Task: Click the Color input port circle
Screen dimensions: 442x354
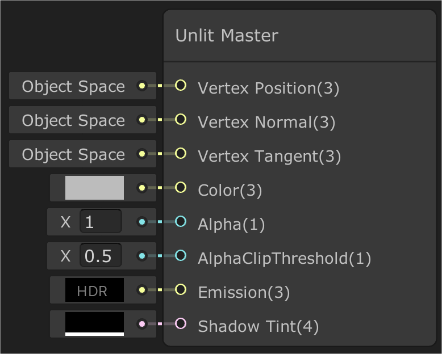Action: (x=181, y=188)
